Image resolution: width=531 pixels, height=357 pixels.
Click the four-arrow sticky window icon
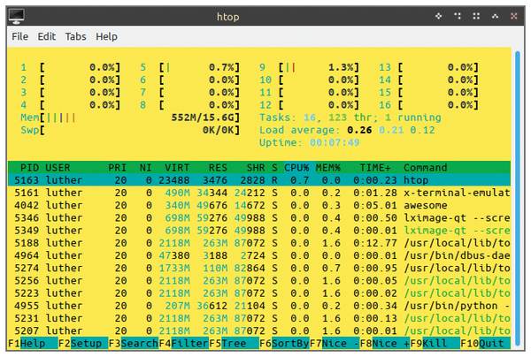[x=439, y=16]
